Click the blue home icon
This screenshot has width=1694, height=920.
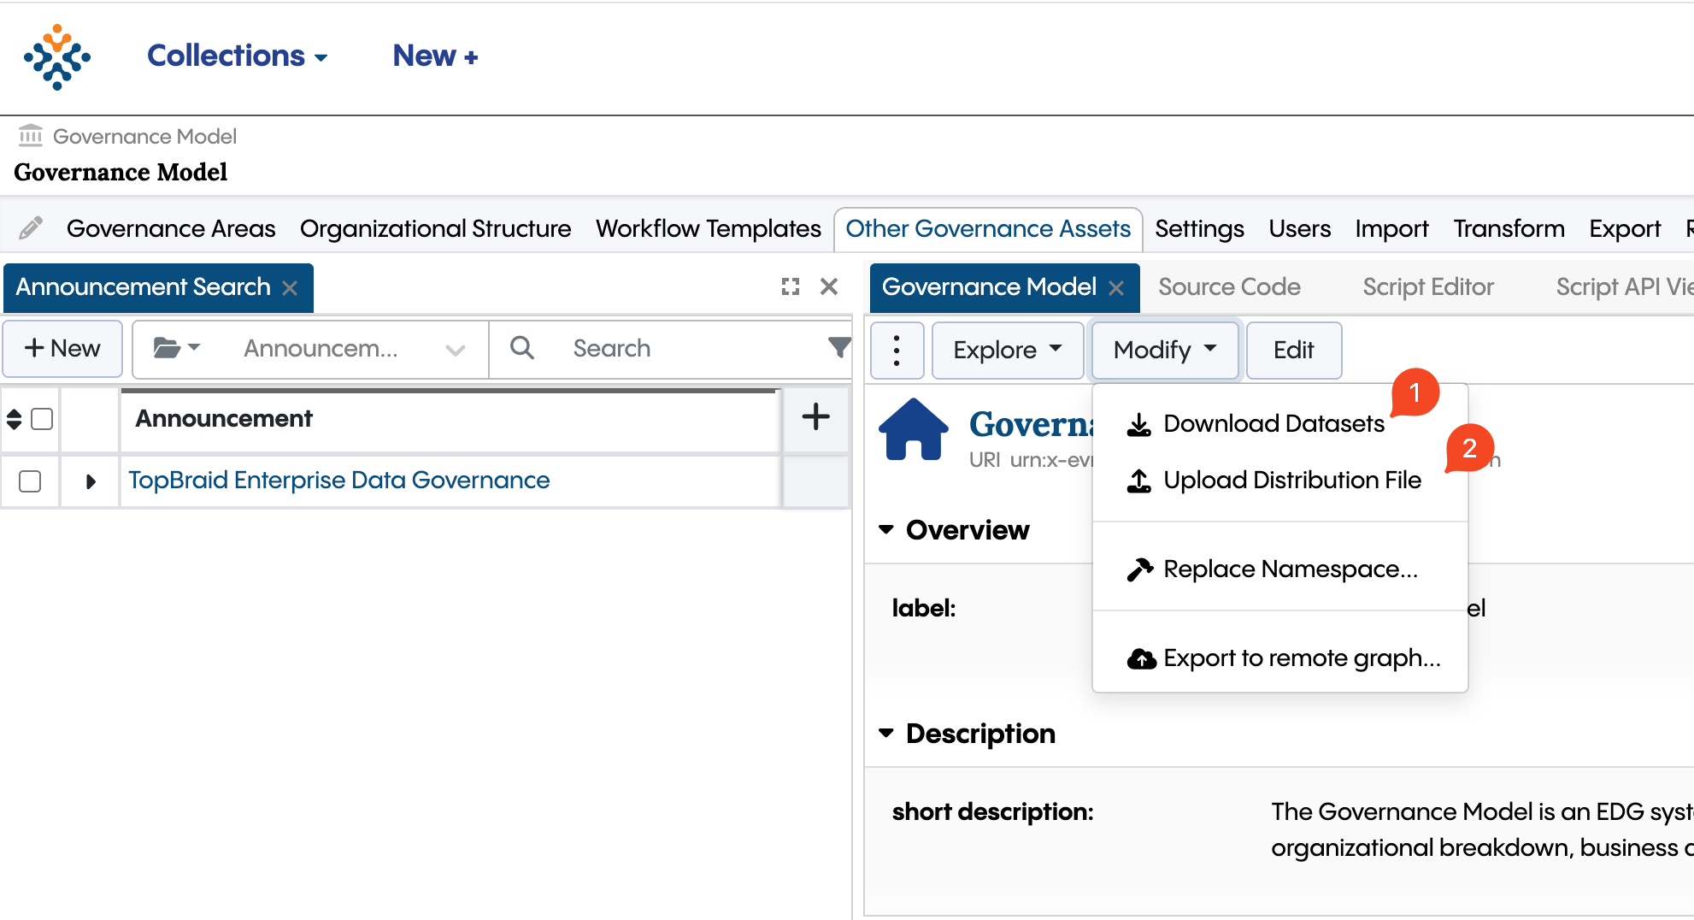click(913, 430)
